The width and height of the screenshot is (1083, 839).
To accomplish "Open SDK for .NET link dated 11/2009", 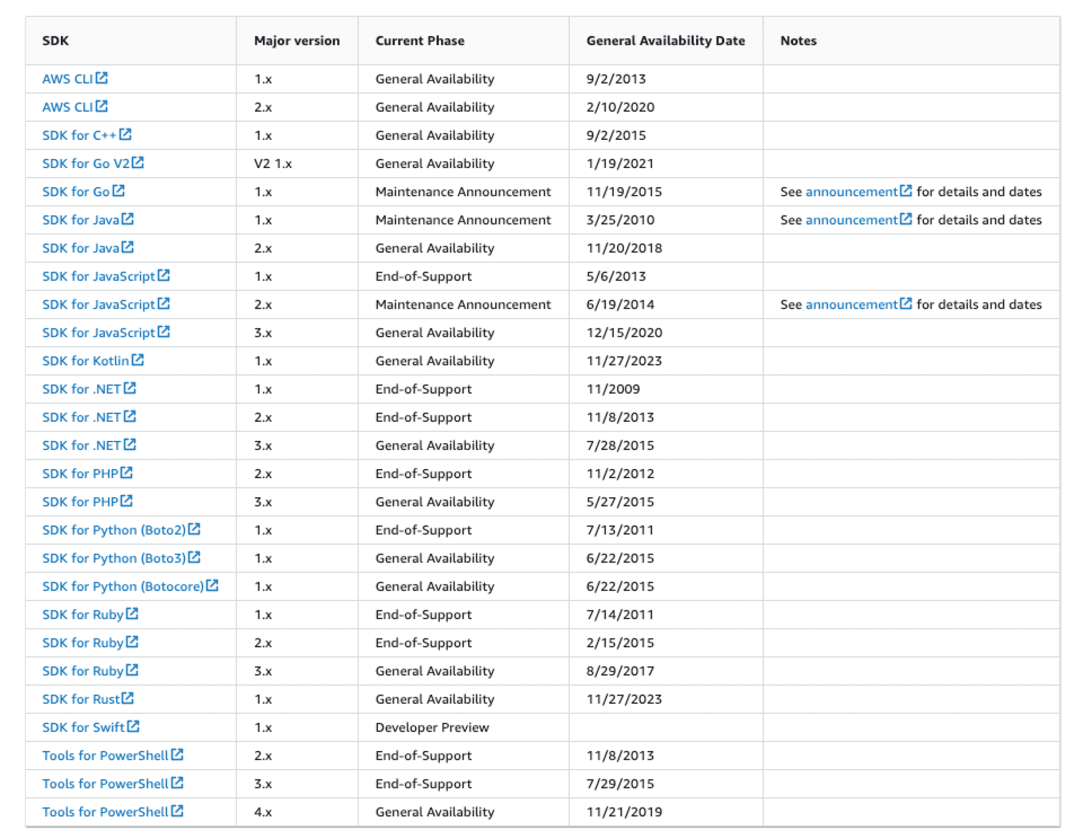I will pos(82,389).
